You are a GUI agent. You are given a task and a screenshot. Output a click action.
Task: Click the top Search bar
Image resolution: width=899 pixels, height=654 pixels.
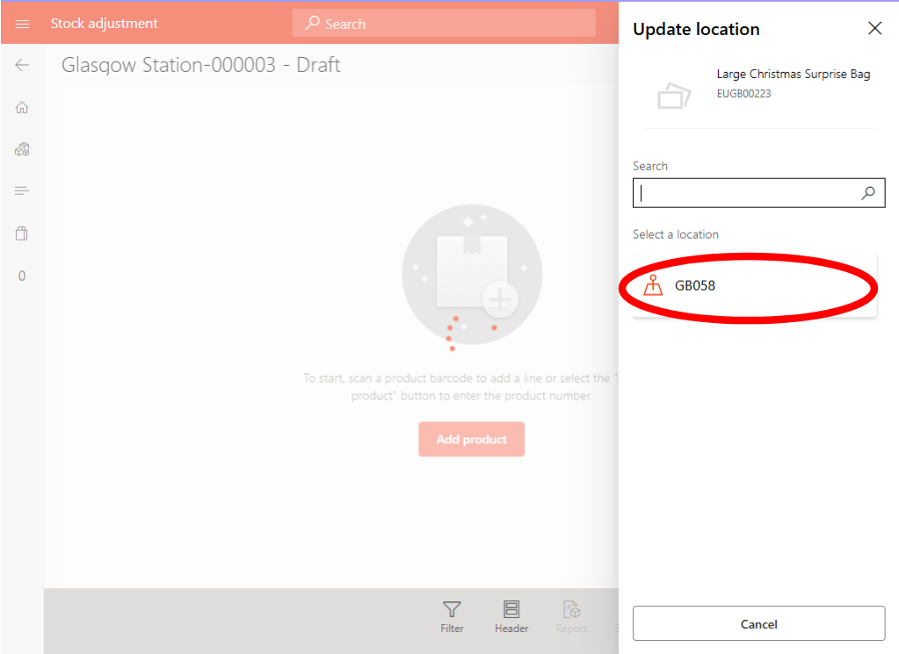tap(444, 24)
